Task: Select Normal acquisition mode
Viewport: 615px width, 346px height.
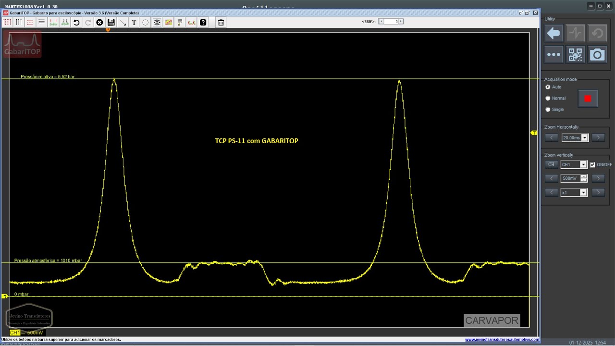Action: pos(548,98)
